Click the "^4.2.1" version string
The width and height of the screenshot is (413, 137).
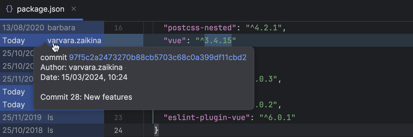pyautogui.click(x=264, y=28)
